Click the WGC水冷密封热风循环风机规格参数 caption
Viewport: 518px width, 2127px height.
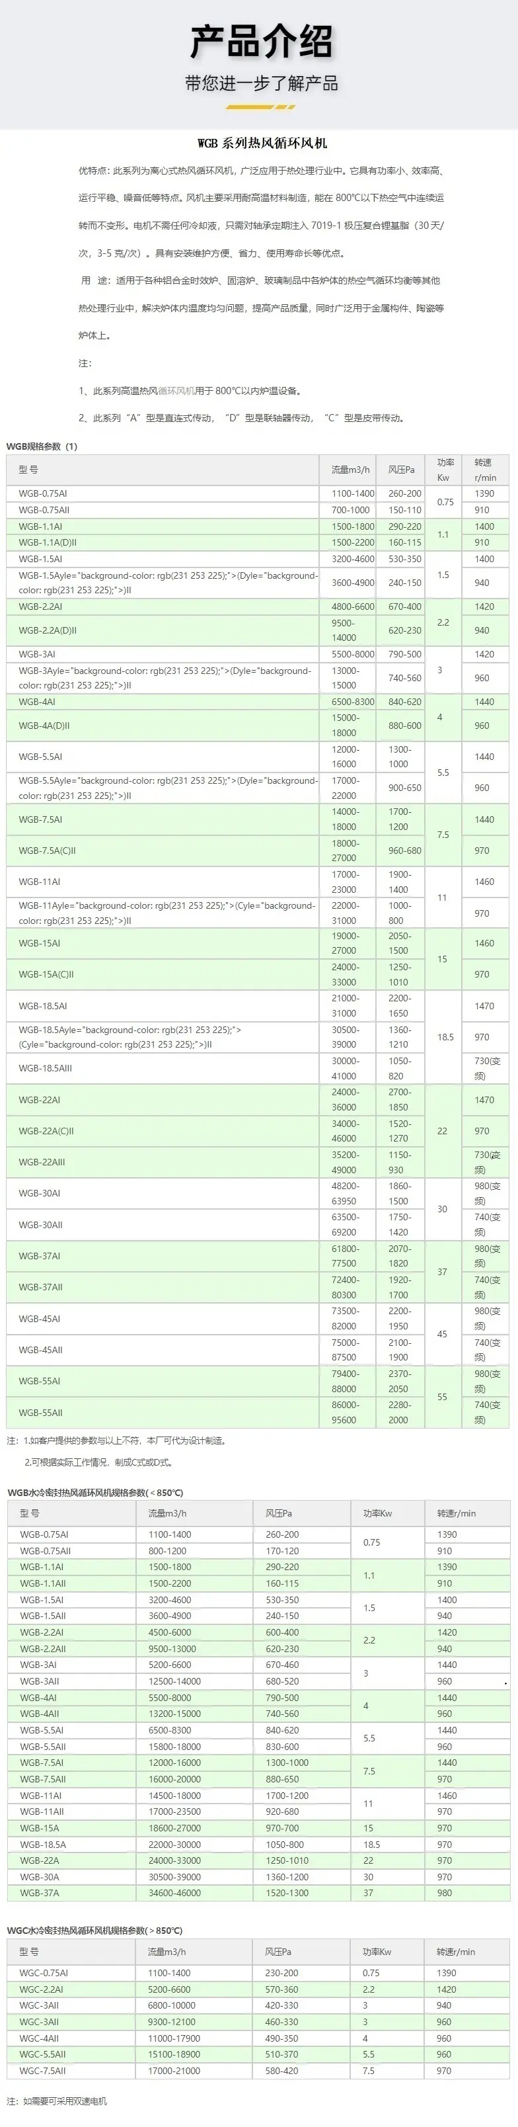coord(95,1931)
